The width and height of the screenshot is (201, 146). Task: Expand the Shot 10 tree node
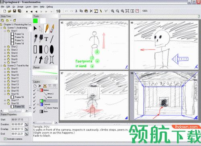click(x=5, y=75)
